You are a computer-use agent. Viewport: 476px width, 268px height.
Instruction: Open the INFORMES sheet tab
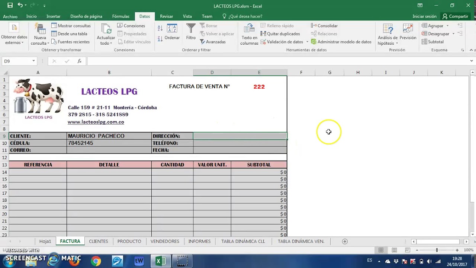[x=199, y=241]
